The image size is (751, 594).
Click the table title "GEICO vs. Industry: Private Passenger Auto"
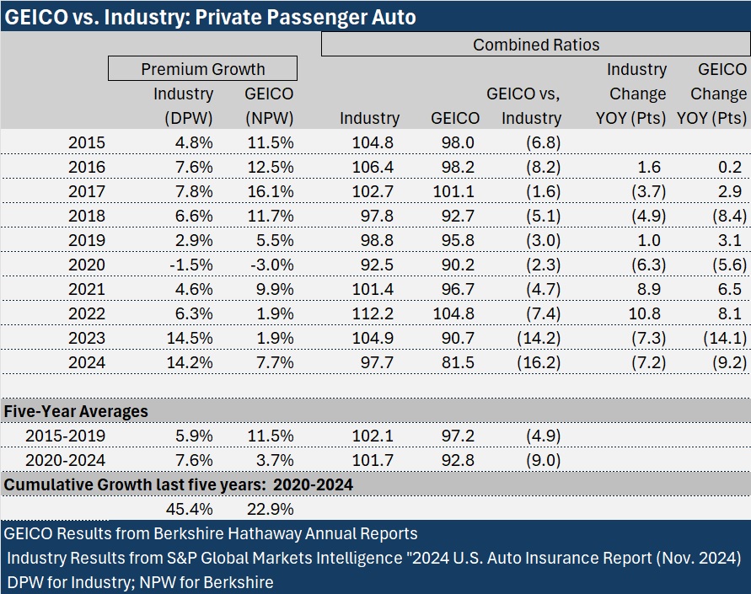coord(209,17)
